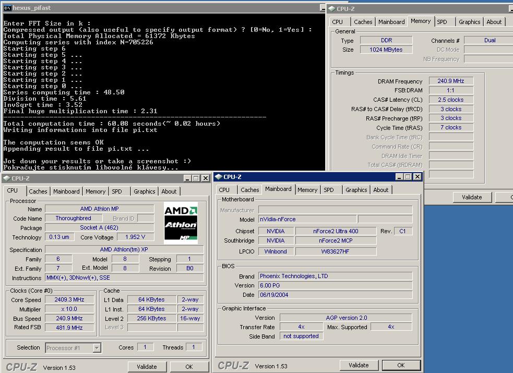The height and width of the screenshot is (373, 513).
Task: Click the BIOS Brand Phoenix Technologies field
Action: coord(335,276)
